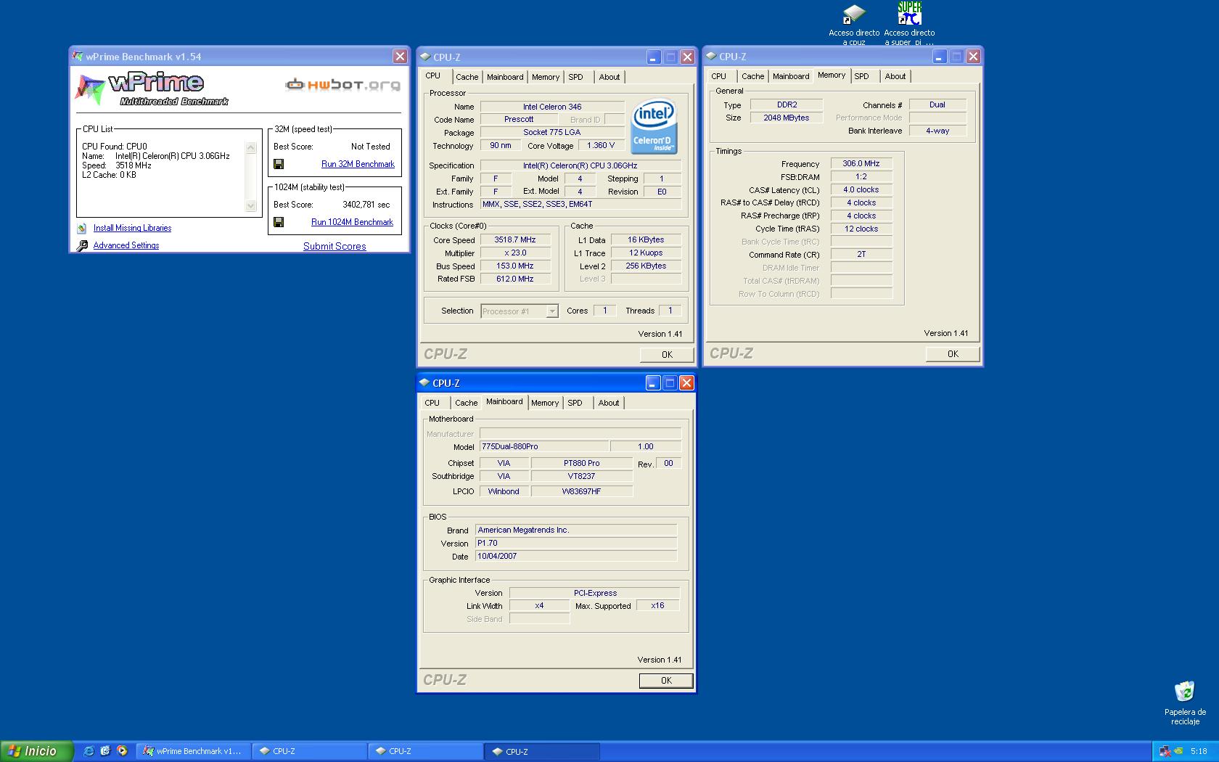This screenshot has width=1219, height=762.
Task: Click the Inicio start button
Action: point(37,751)
